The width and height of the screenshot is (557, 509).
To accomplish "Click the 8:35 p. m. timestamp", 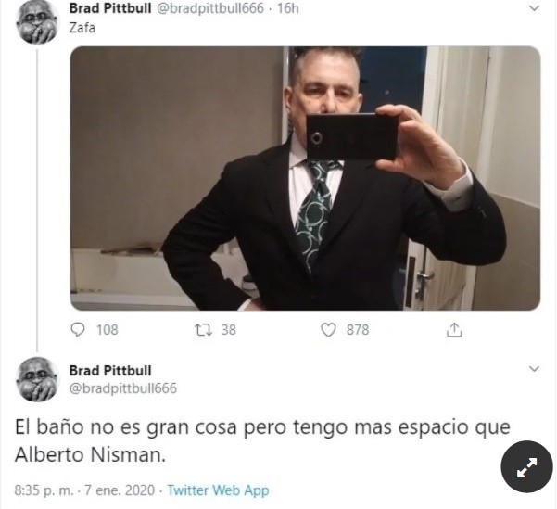I will [44, 490].
